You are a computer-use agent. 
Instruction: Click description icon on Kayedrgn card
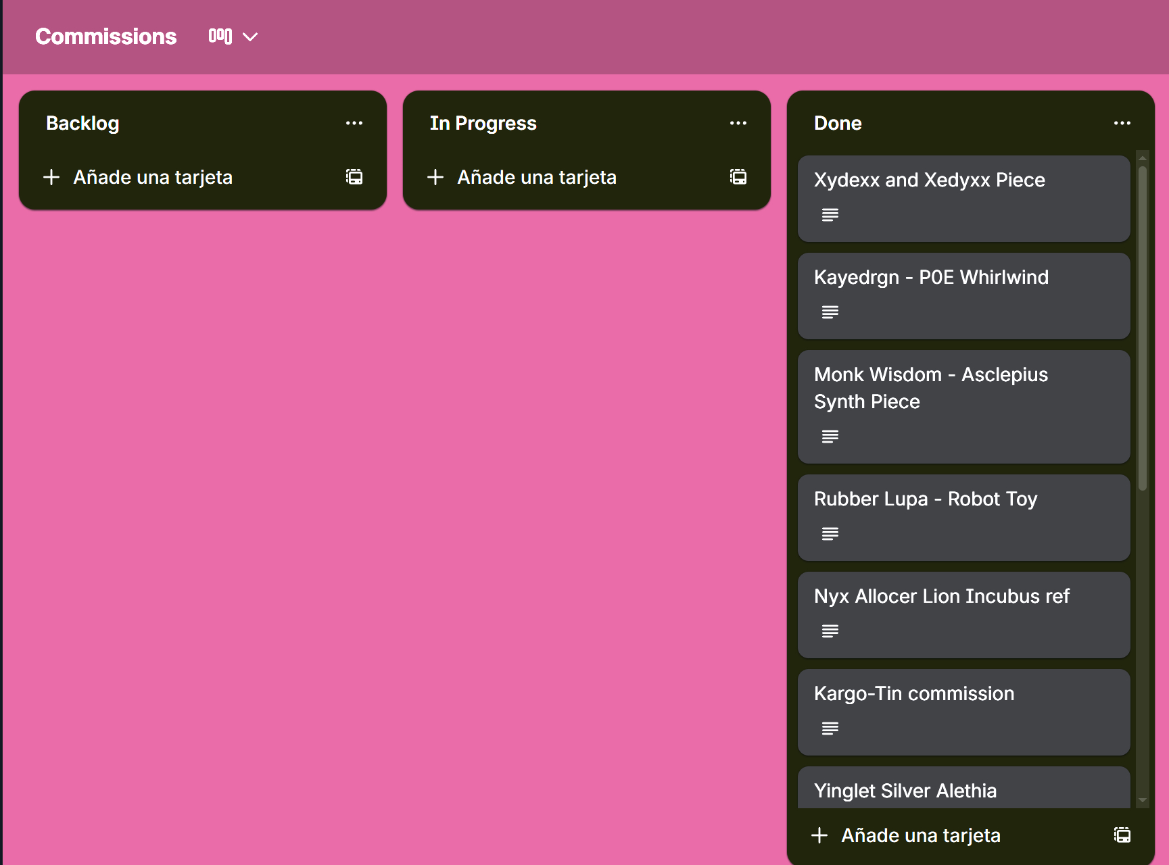(x=830, y=312)
